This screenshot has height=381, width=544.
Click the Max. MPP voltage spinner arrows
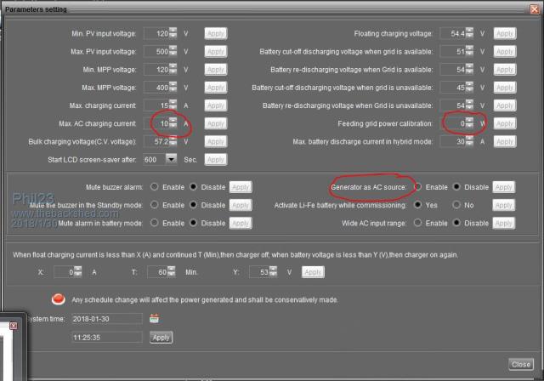173,88
